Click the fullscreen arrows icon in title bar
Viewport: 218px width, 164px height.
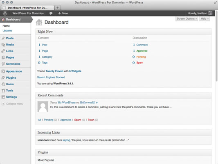[x=216, y=2]
